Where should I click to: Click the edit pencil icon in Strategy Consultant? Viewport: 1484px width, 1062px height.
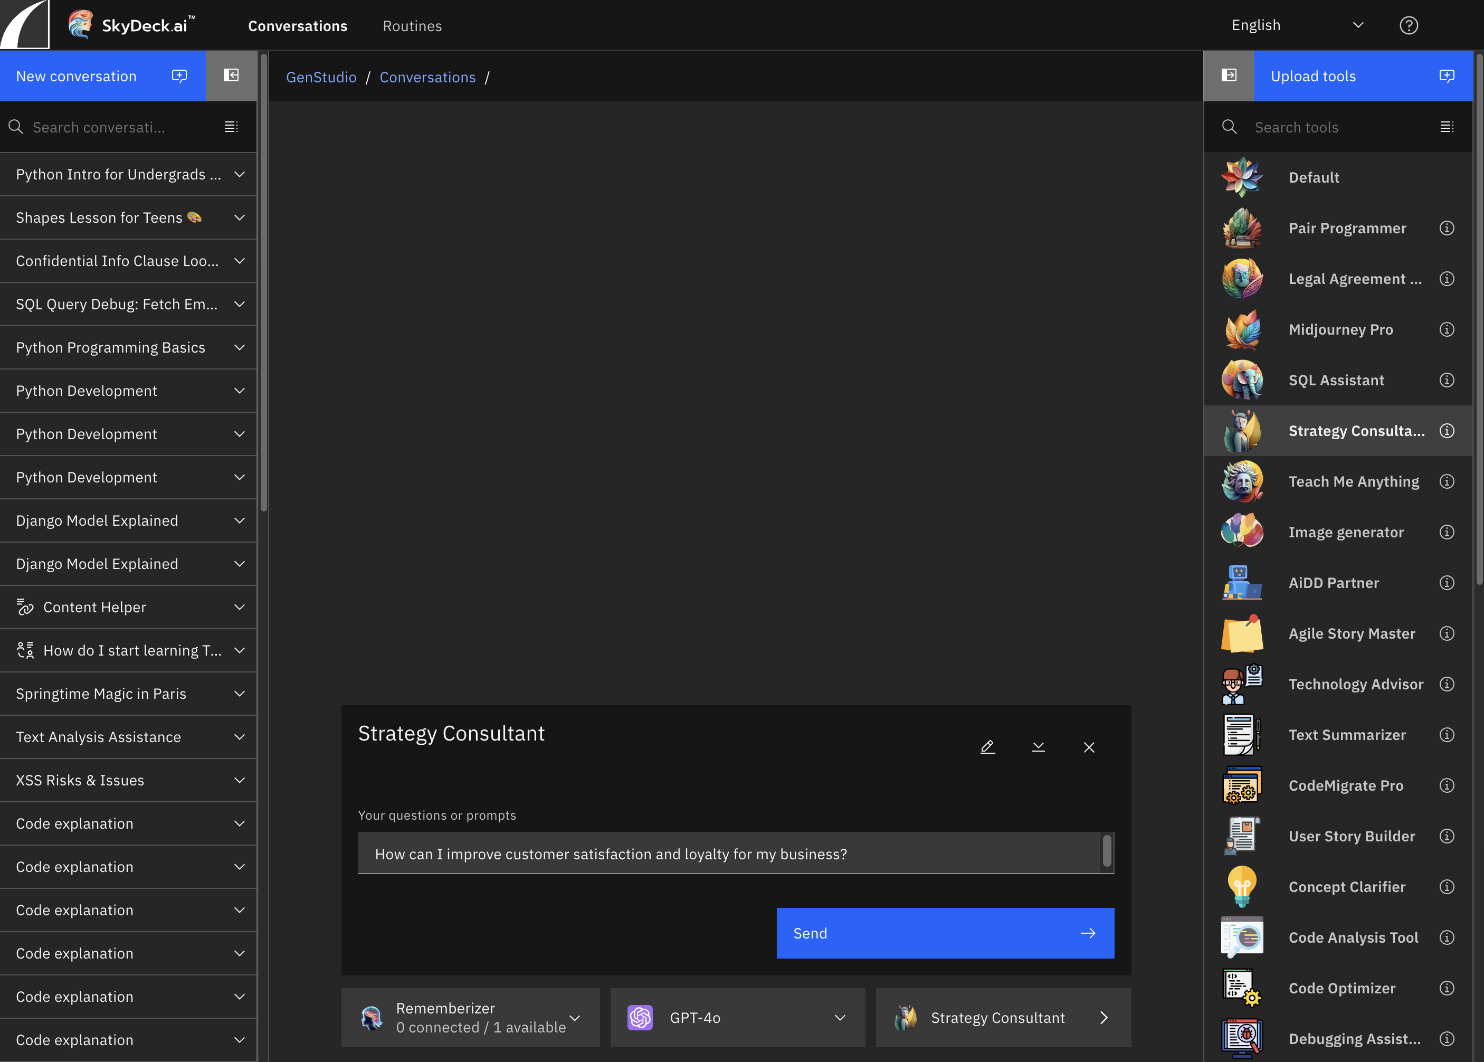coord(987,747)
